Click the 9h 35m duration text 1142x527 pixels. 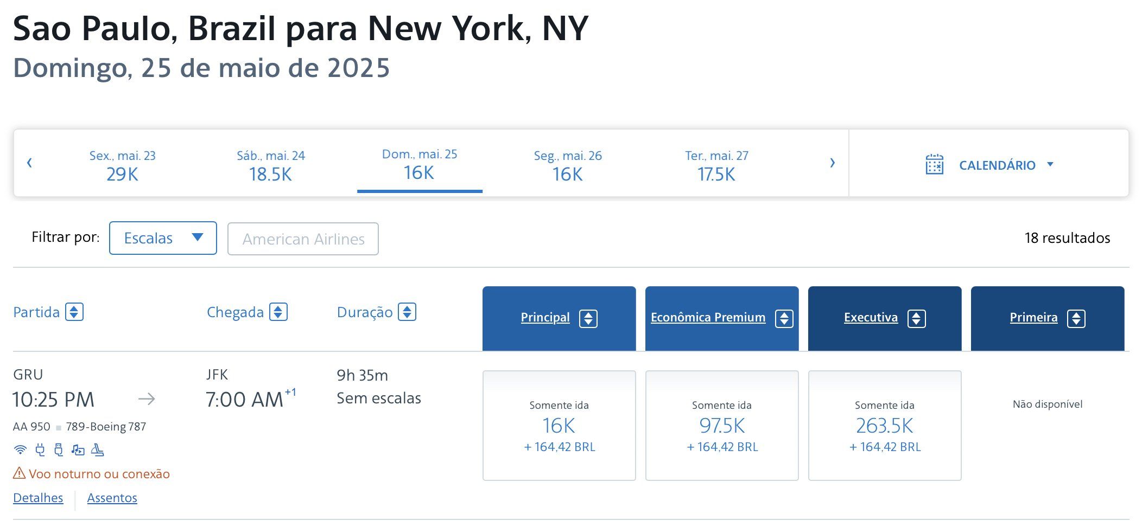pyautogui.click(x=362, y=375)
